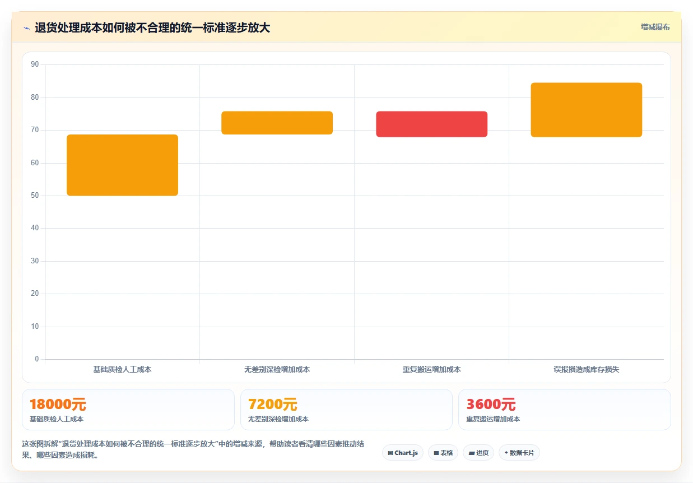The image size is (693, 483).
Task: Click the y-axis value 90
Action: [35, 64]
